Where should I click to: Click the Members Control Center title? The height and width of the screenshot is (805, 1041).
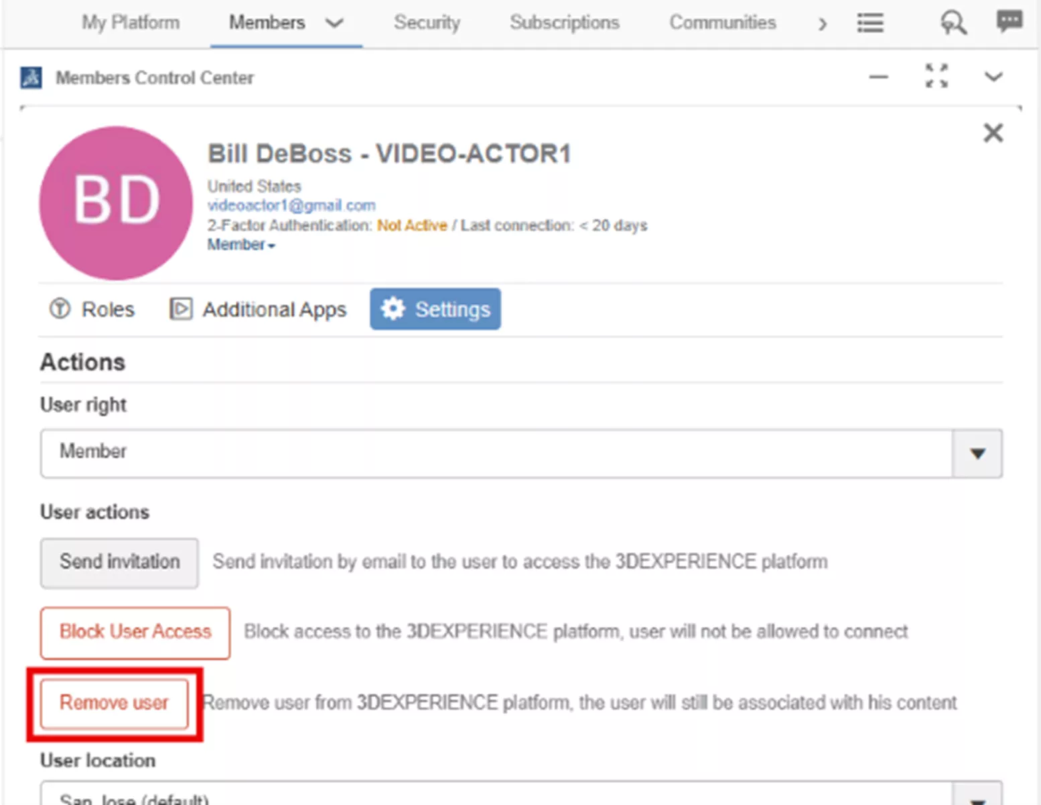pyautogui.click(x=155, y=78)
